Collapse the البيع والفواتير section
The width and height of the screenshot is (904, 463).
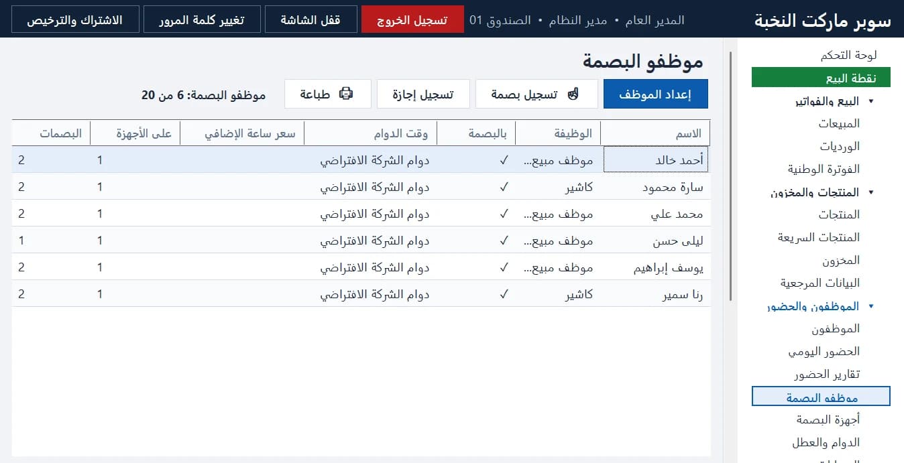871,101
